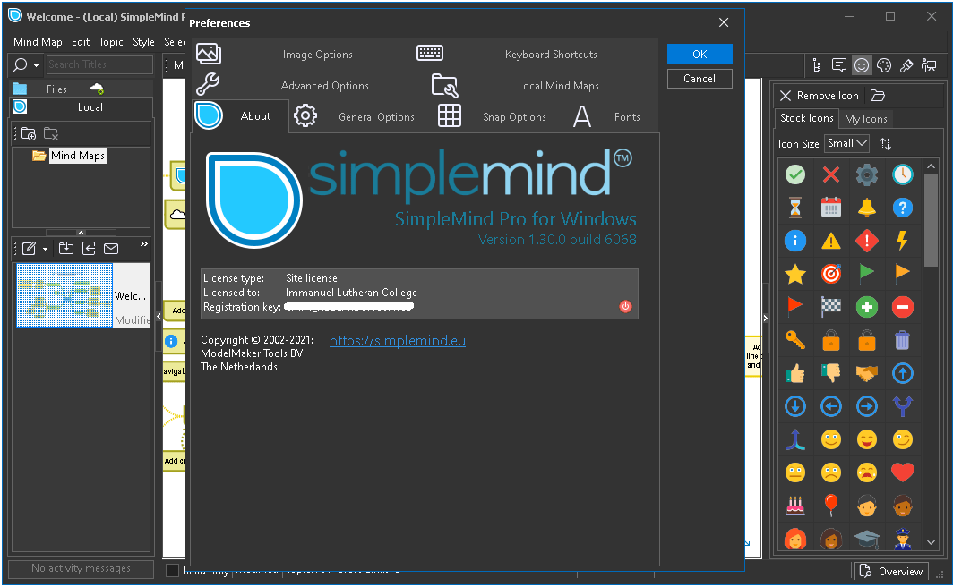This screenshot has width=953, height=587.
Task: Select the Stock Icons tab
Action: (806, 118)
